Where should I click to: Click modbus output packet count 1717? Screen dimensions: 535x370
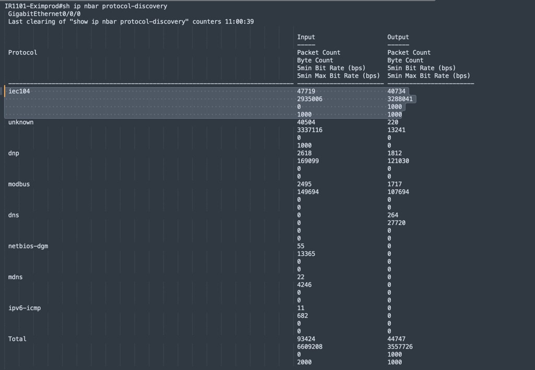[x=394, y=184]
